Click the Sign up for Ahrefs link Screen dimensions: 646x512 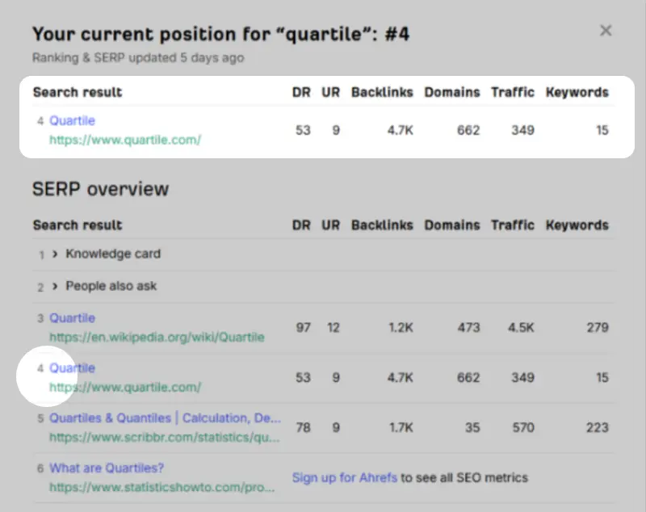coord(344,477)
